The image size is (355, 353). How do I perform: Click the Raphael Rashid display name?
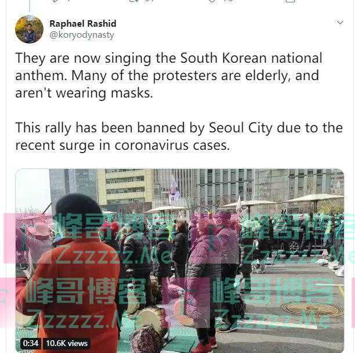(83, 24)
